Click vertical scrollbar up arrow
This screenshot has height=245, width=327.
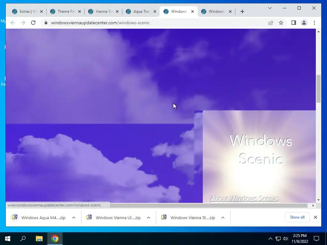(318, 32)
